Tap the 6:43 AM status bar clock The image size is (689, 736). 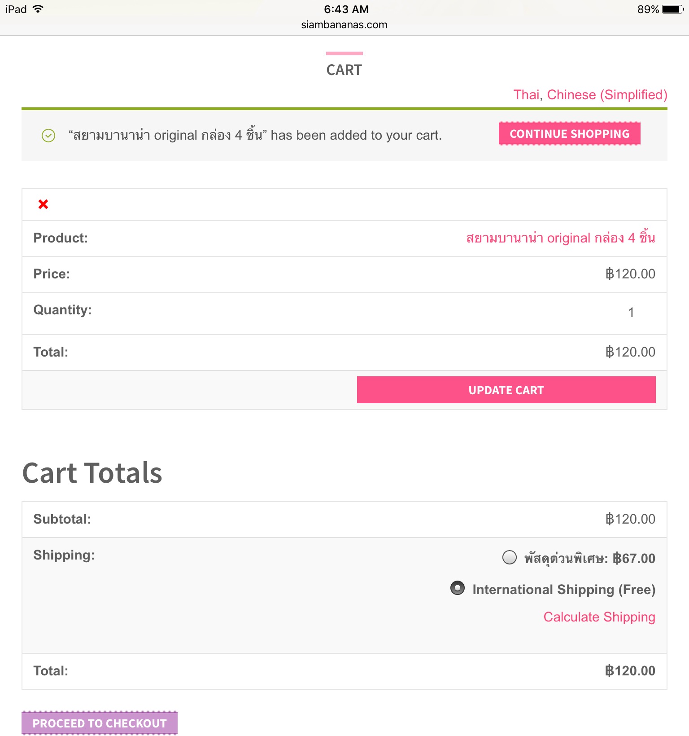click(x=346, y=9)
